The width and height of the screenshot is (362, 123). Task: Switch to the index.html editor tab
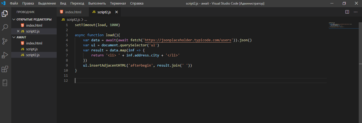click(73, 12)
